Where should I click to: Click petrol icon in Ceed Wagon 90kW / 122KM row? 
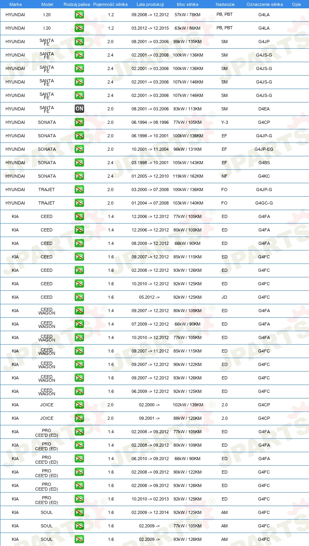tap(79, 364)
